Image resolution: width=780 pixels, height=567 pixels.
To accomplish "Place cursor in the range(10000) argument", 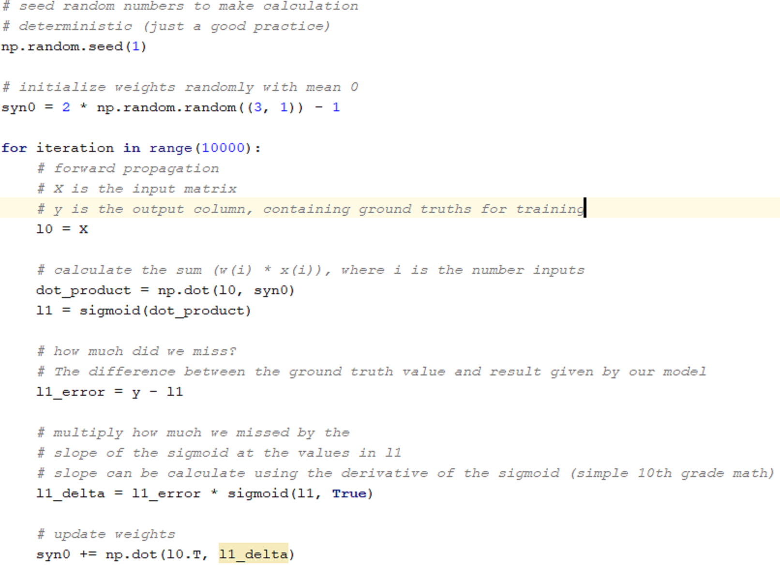I will click(x=224, y=148).
